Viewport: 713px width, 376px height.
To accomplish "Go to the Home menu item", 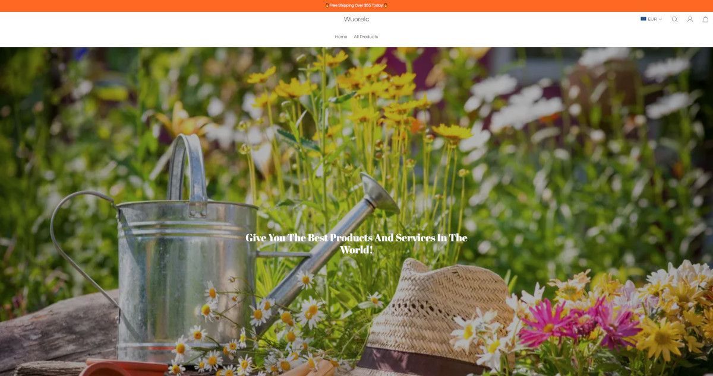I will click(x=341, y=37).
